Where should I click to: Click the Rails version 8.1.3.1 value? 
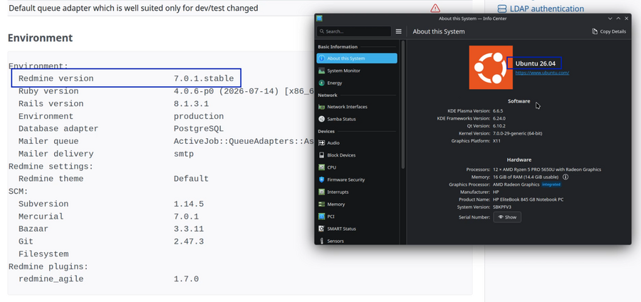pos(192,104)
